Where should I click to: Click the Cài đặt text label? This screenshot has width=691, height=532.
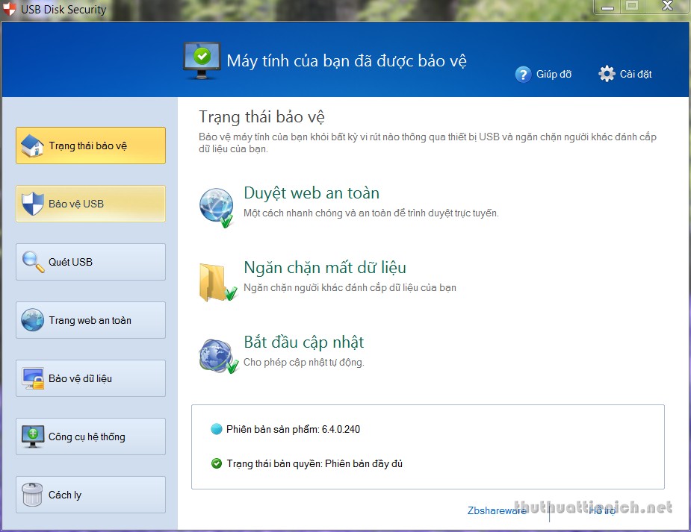click(636, 74)
